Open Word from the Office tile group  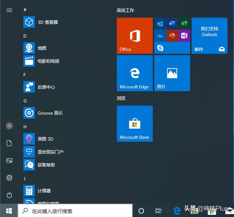point(172,23)
